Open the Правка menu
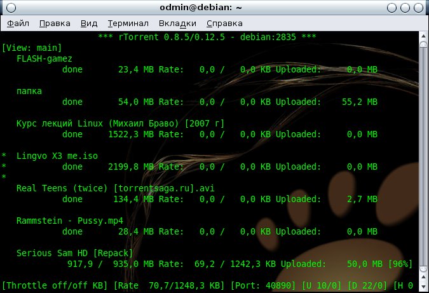 (55, 24)
